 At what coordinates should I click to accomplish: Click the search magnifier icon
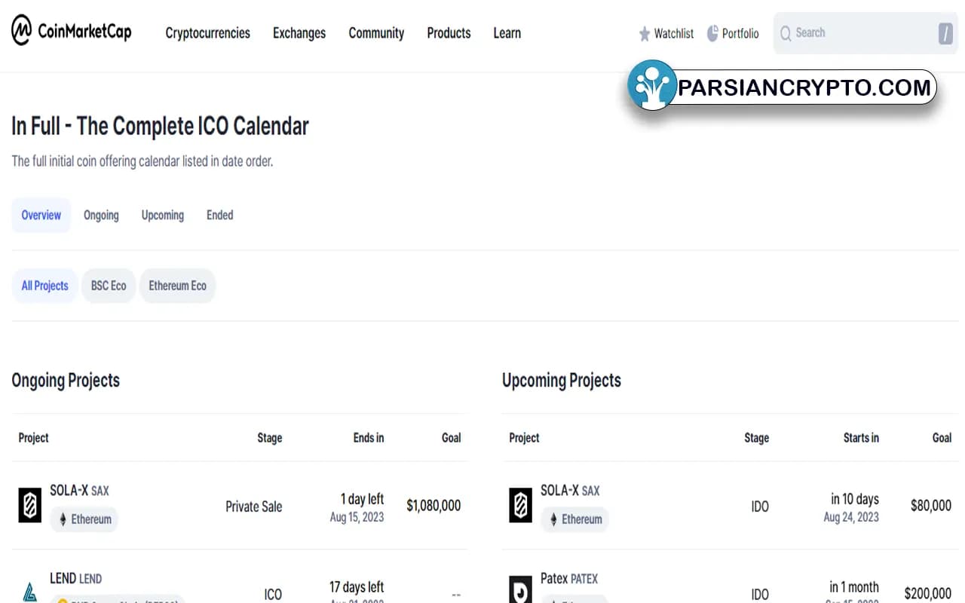pyautogui.click(x=786, y=33)
